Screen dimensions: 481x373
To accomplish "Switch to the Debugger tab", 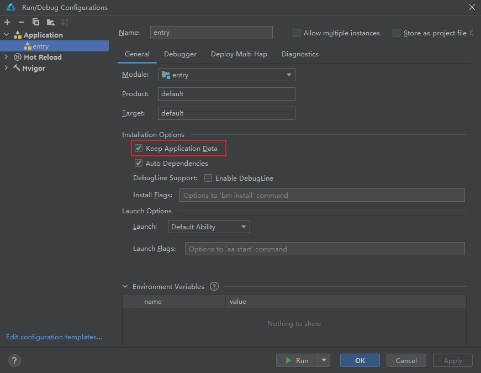I will click(x=180, y=54).
